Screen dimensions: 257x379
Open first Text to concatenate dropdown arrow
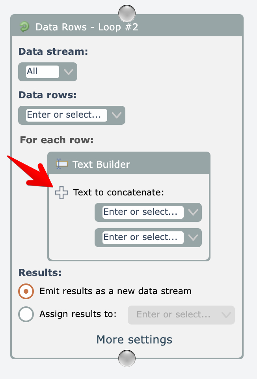[193, 212]
